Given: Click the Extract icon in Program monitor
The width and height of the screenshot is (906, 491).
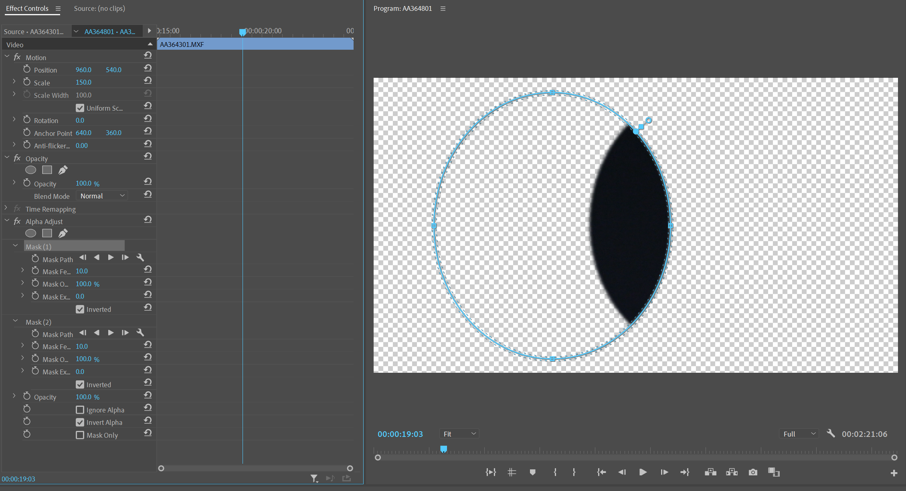Looking at the screenshot, I should pos(732,472).
